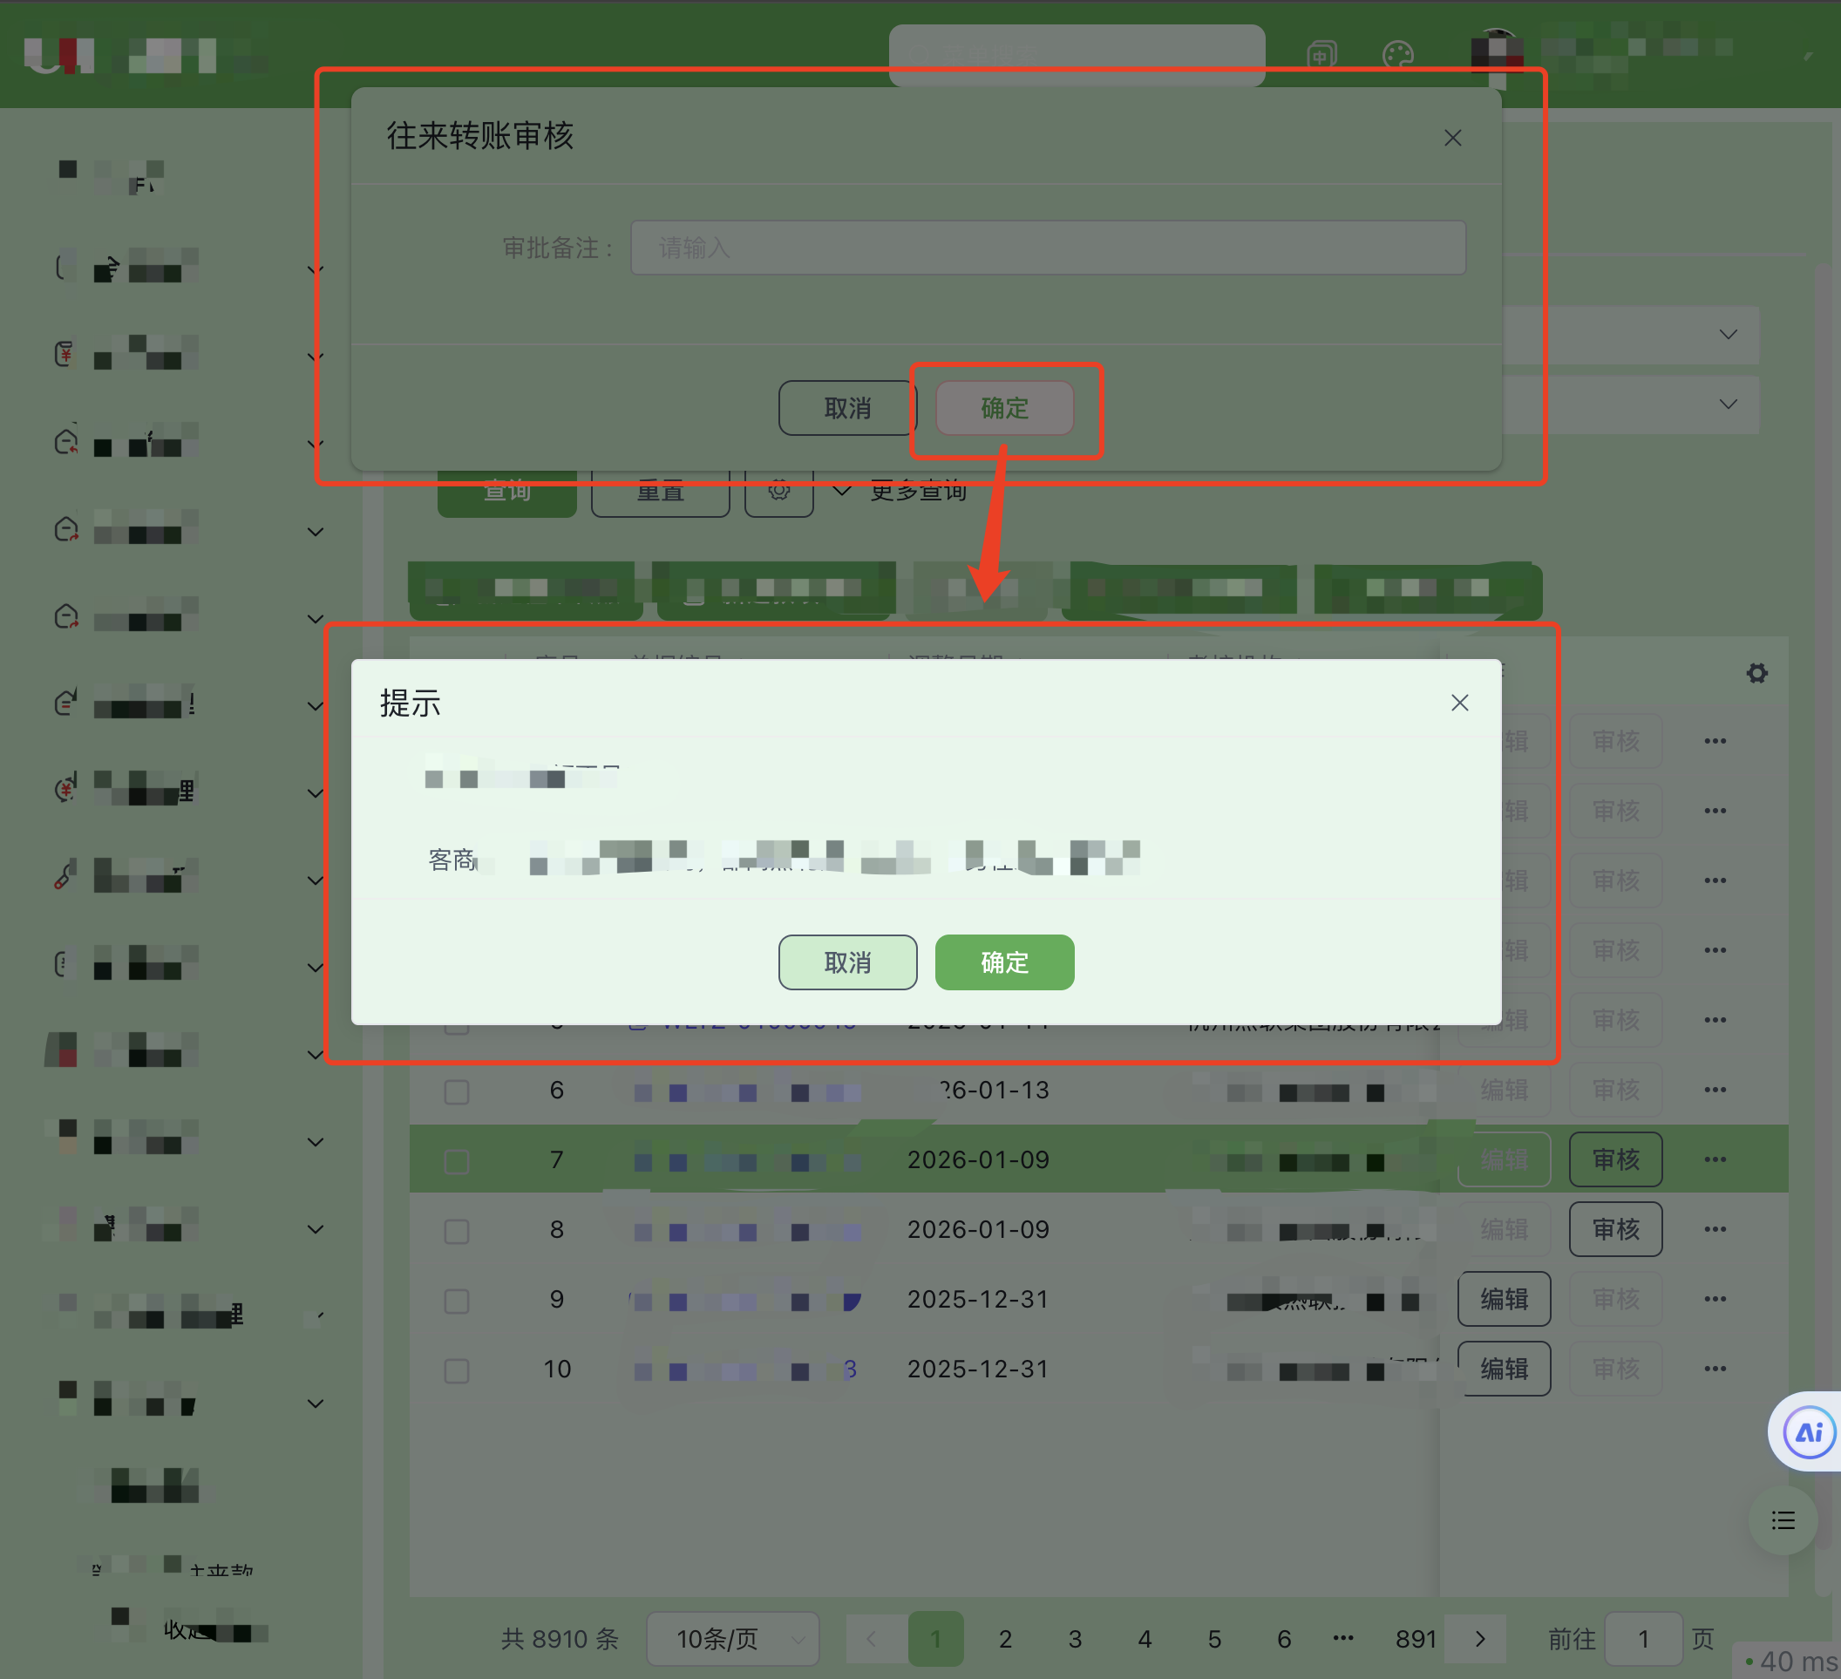Expand the first sidebar menu chevron
This screenshot has width=1841, height=1679.
point(315,269)
